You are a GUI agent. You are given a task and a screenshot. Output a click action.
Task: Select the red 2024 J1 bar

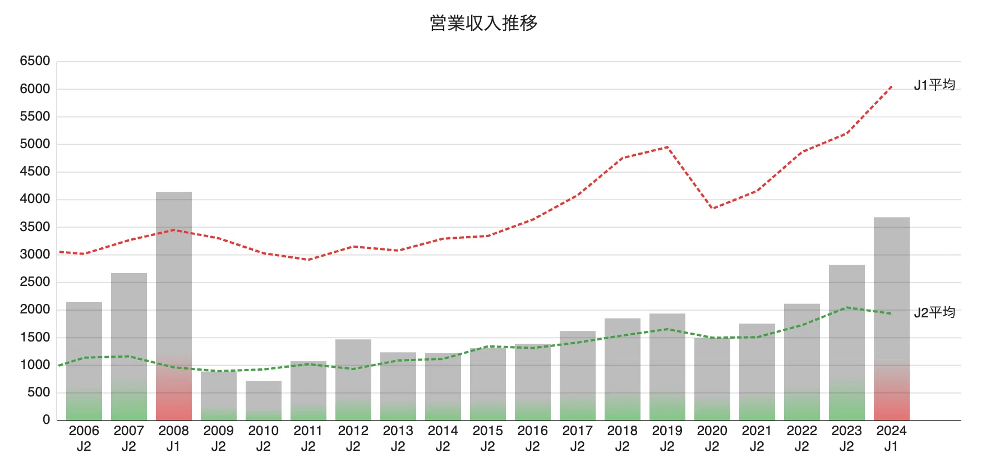tap(892, 318)
